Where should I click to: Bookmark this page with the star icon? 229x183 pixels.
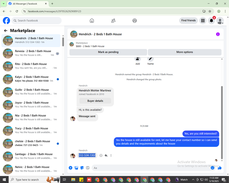point(210,11)
